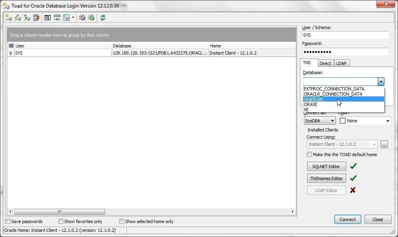
Task: Click the grid column selector icon beside User
Action: pos(11,46)
